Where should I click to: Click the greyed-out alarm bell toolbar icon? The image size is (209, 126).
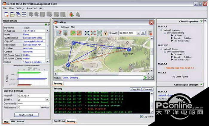78,14
